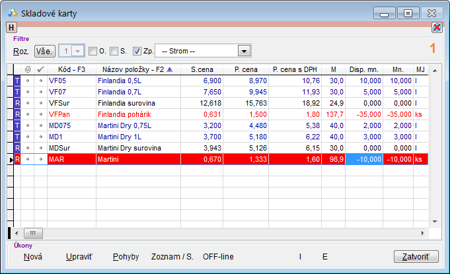Click the H icon in top-left corner
Screen dimensions: 450x274
[x=11, y=27]
